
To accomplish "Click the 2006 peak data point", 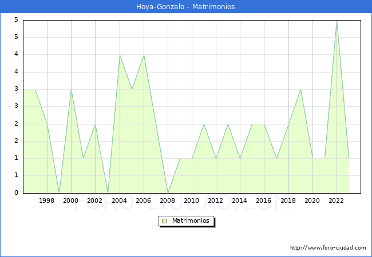I will [144, 55].
